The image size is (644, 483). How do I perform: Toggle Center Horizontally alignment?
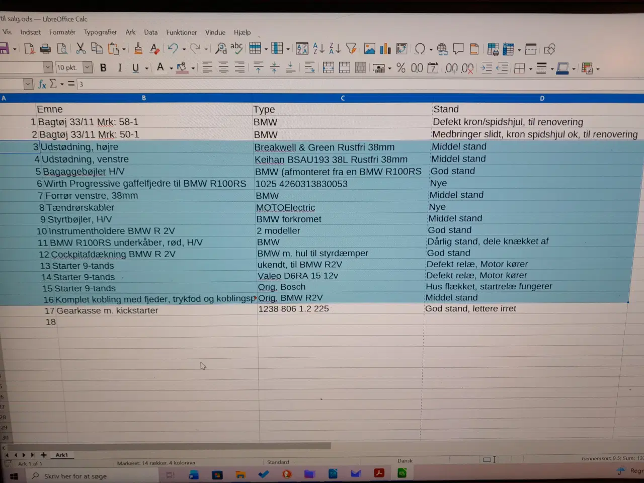[x=223, y=68]
